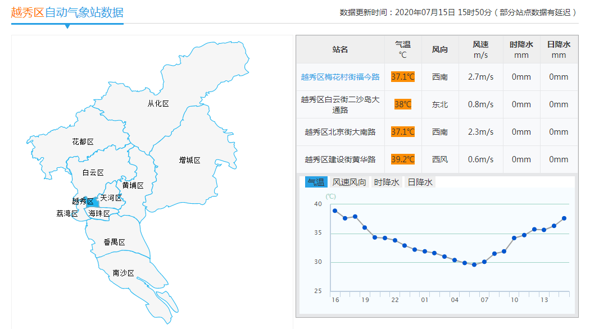Viewport: 590px width, 329px height.
Task: Select the 天河区 map label
Action: (111, 198)
